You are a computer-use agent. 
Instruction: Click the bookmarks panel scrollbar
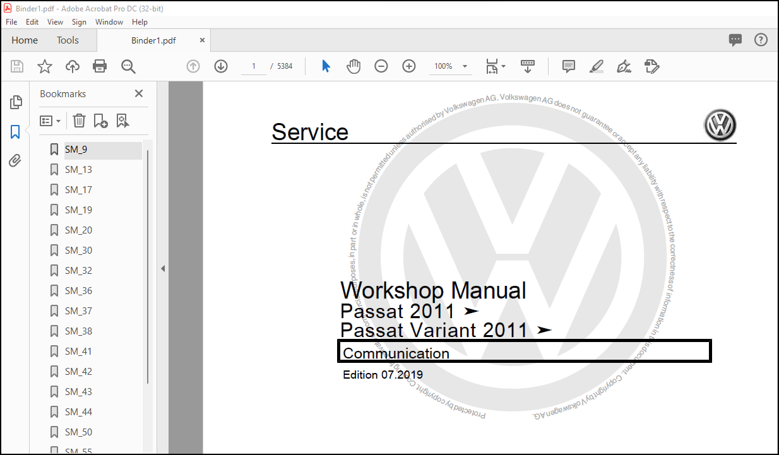click(x=148, y=266)
